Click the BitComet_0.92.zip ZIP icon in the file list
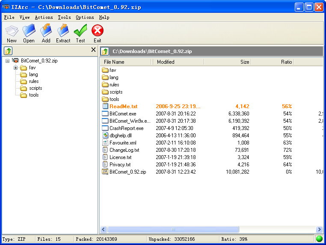This screenshot has height=245, width=326. tap(105, 171)
